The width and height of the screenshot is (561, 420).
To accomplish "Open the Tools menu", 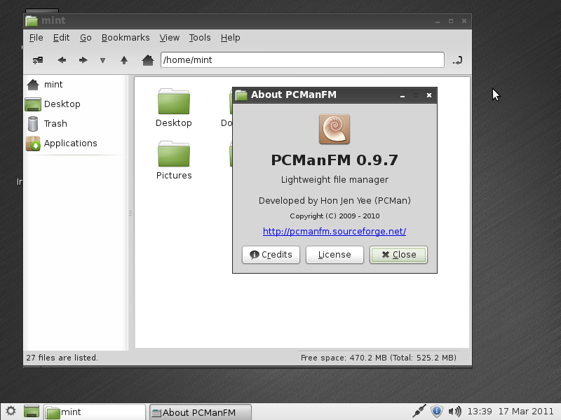I will tap(200, 38).
